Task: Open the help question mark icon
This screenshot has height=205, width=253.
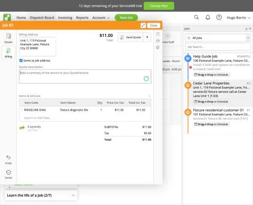Action: point(219,17)
